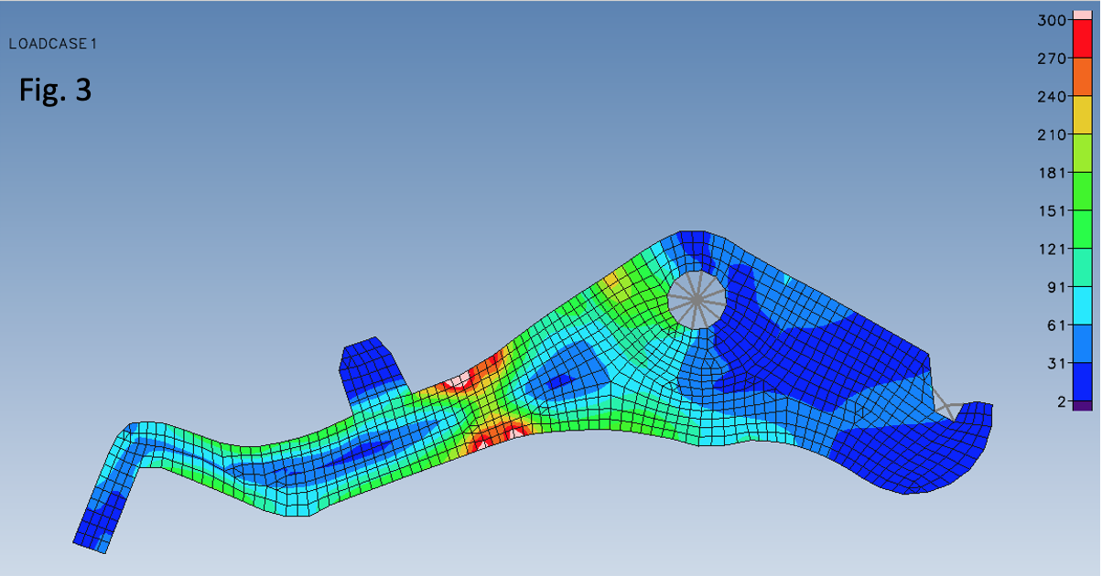Select the gray rigid connector at right notch
Screen dimensions: 1102x576
click(949, 404)
